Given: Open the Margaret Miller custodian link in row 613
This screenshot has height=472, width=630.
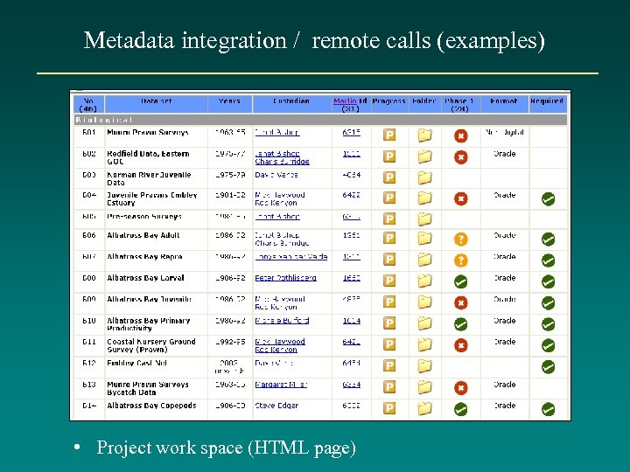Looking at the screenshot, I should (x=281, y=385).
